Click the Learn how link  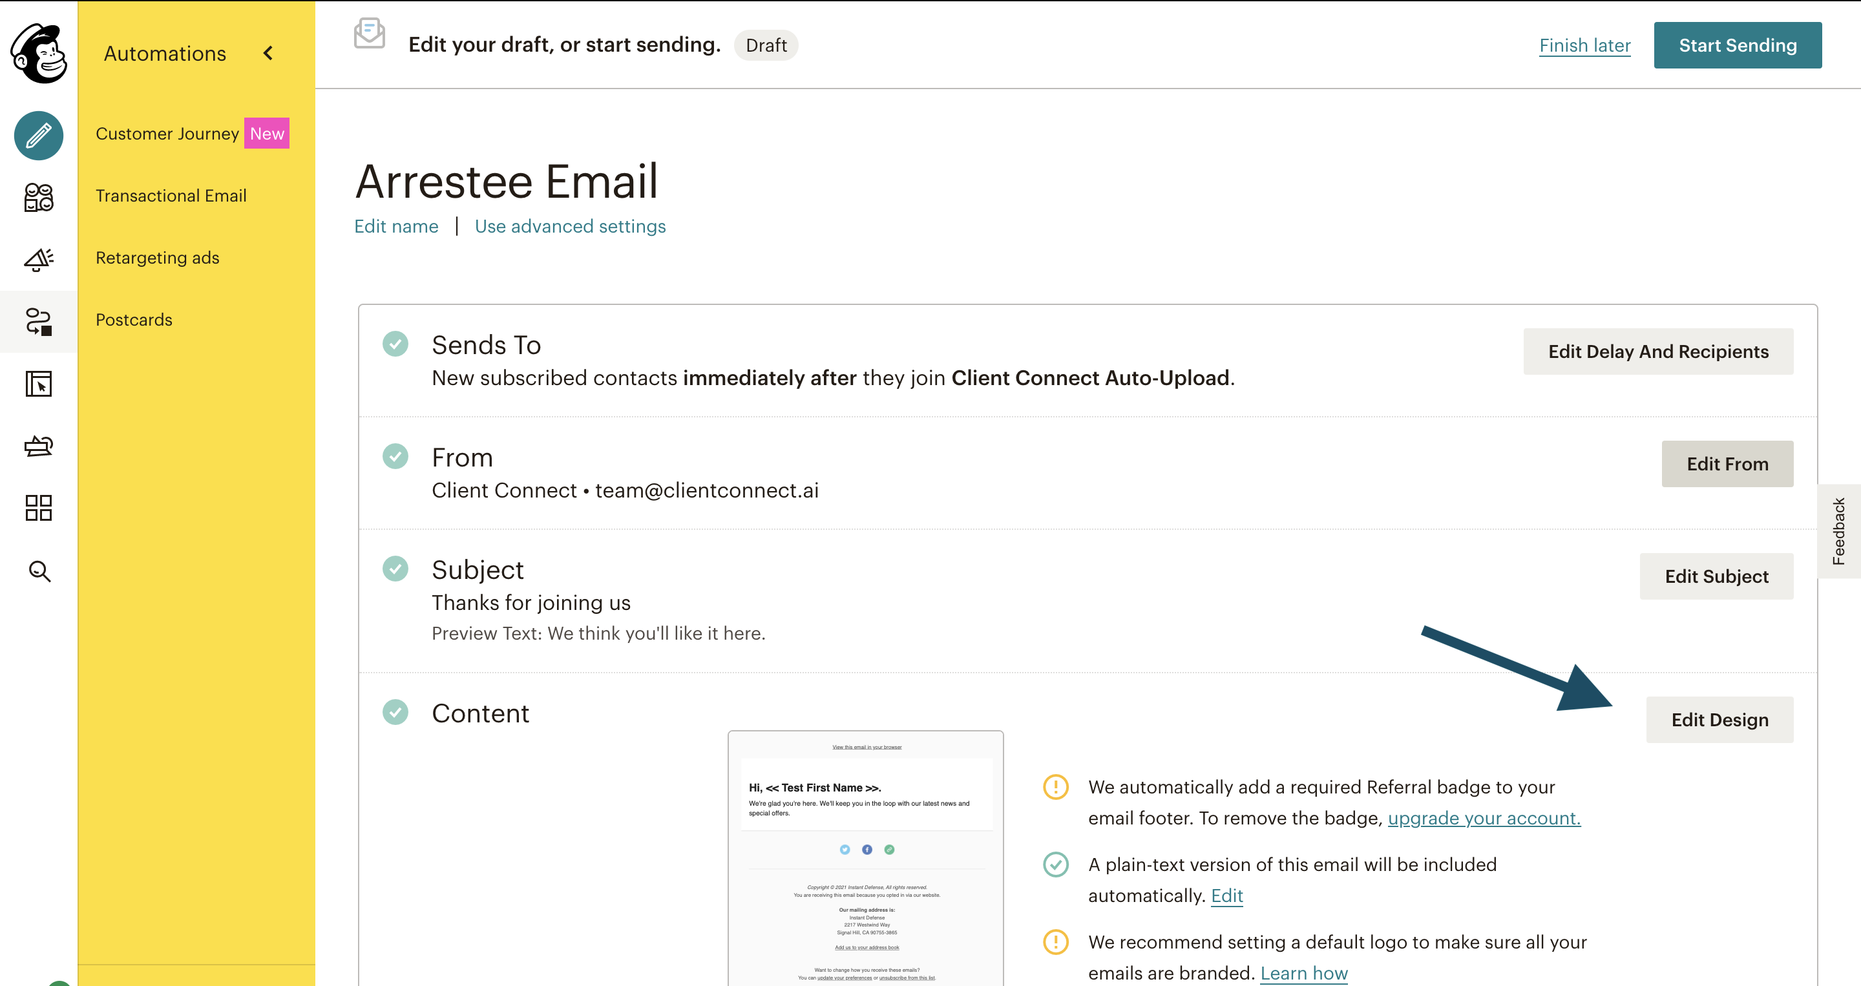coord(1304,973)
